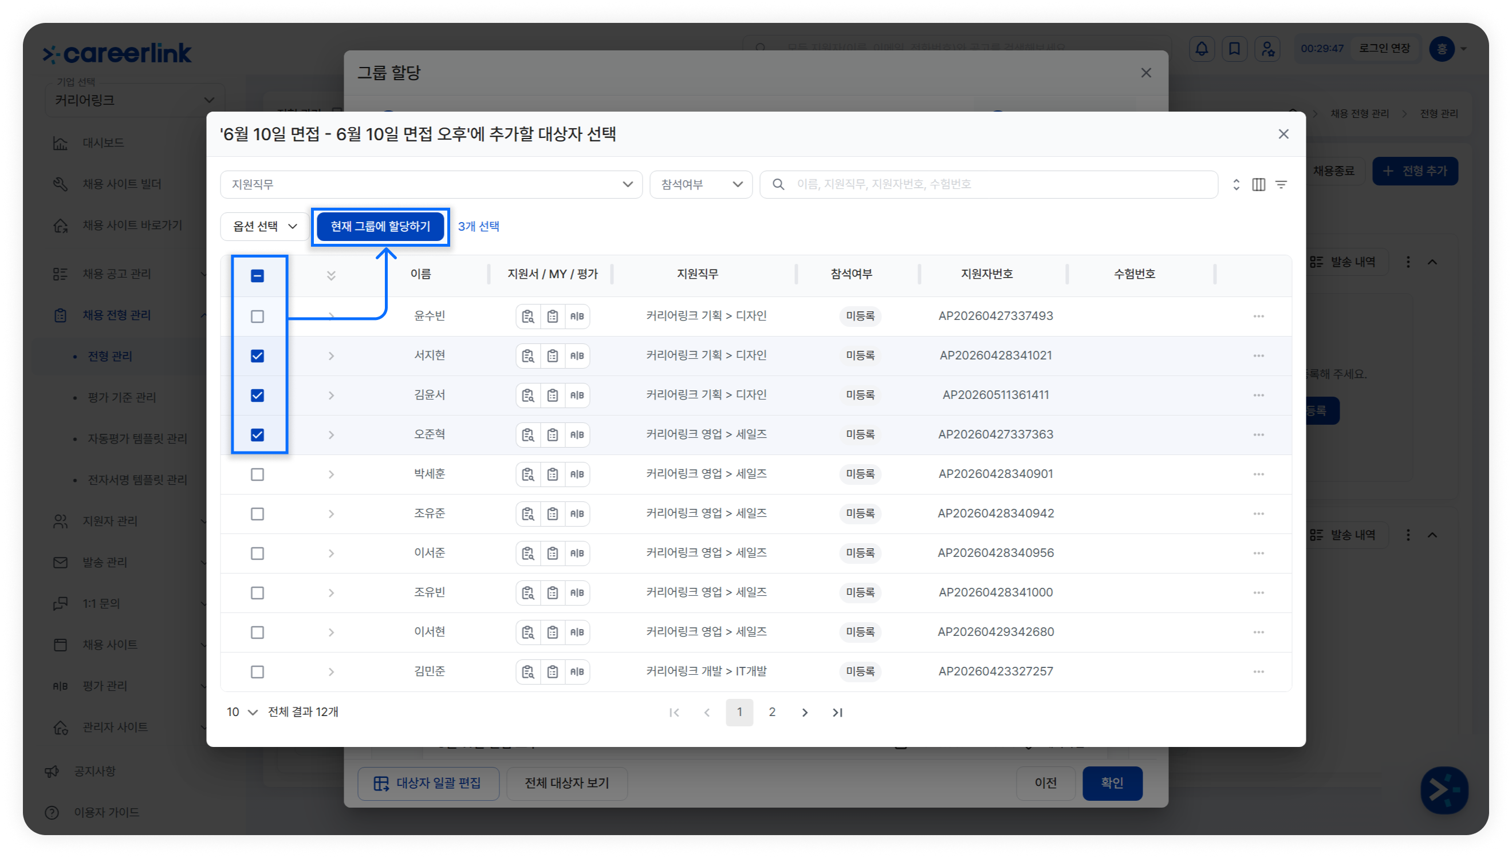Viewport: 1512px width, 858px height.
Task: Click the bookmark icon in header
Action: 1234,48
